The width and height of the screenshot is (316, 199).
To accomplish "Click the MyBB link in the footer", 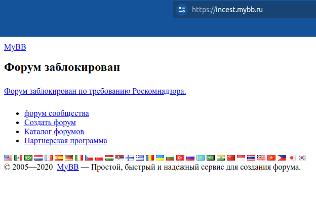I will [x=68, y=167].
